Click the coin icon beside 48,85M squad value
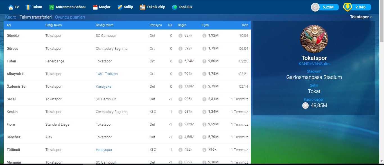The height and width of the screenshot is (165, 384). pyautogui.click(x=305, y=105)
